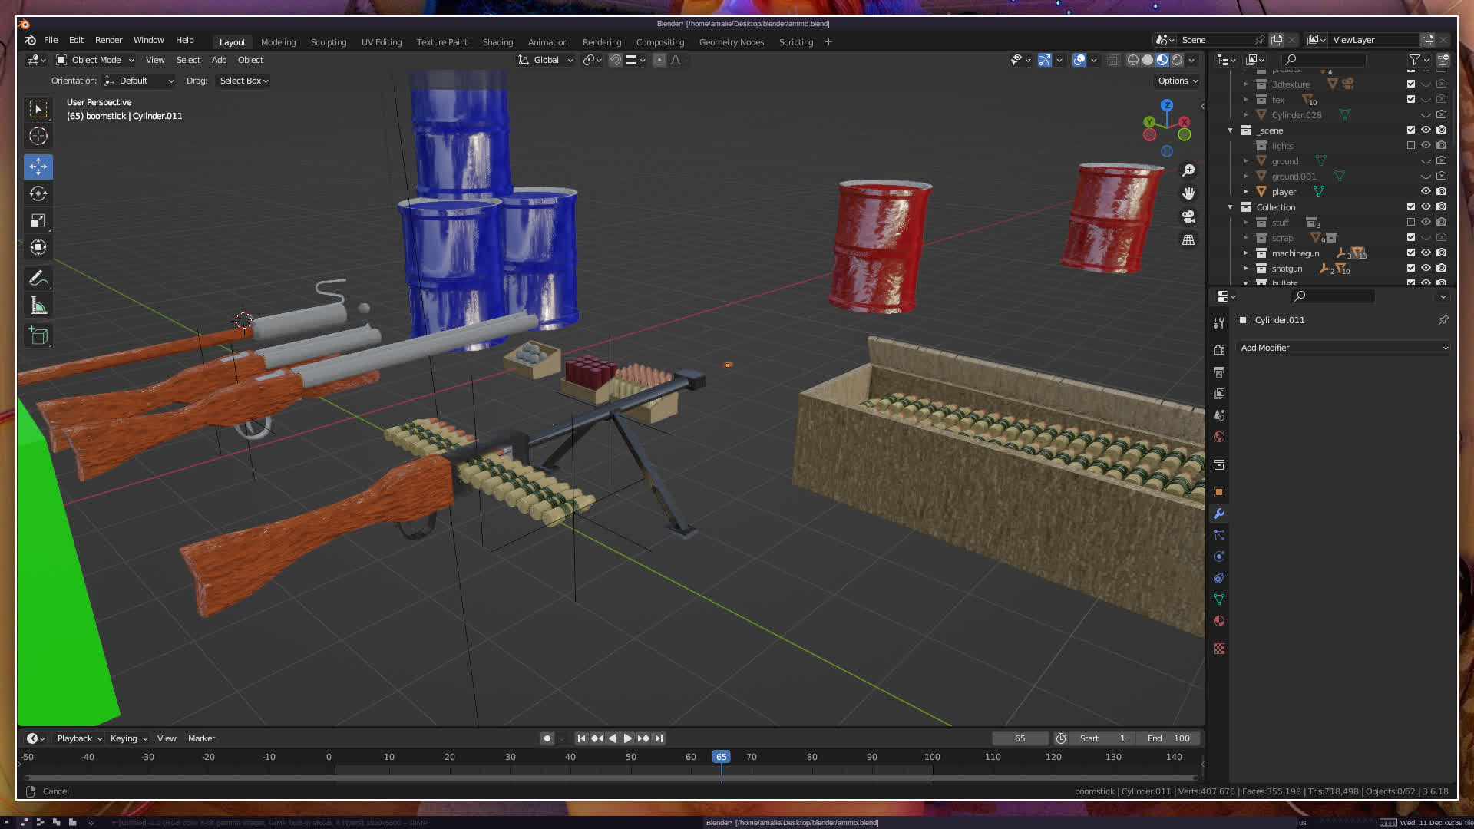Click frame 100 on the timeline
Screen dimensions: 1474x829
click(x=932, y=758)
